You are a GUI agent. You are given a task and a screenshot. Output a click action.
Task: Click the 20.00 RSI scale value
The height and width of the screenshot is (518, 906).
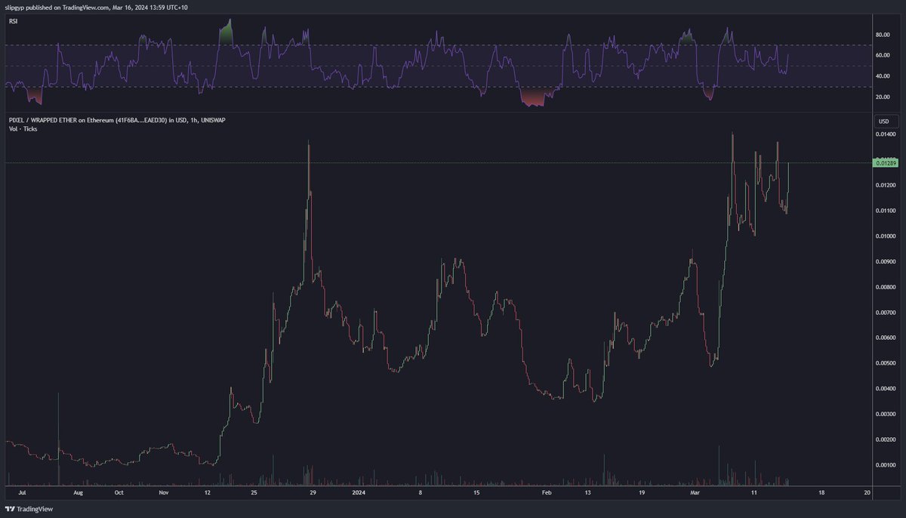[x=881, y=97]
